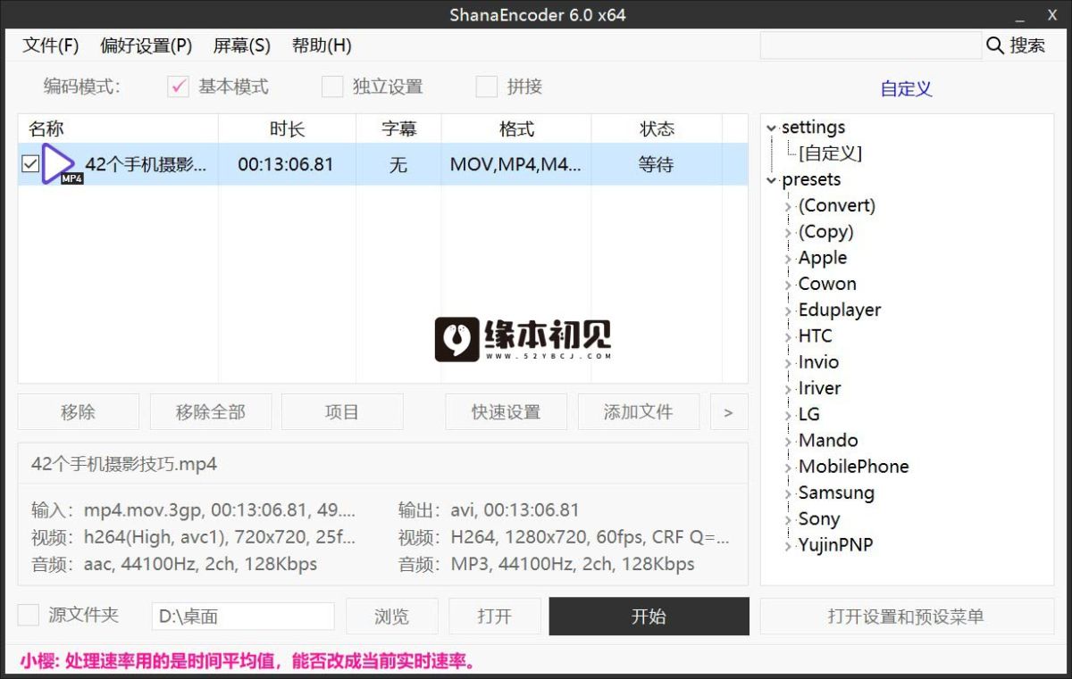This screenshot has width=1072, height=679.
Task: Click the 格式 column header
Action: (516, 129)
